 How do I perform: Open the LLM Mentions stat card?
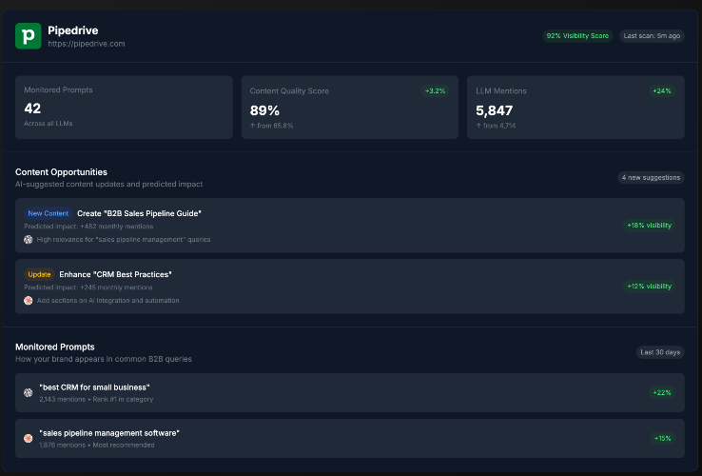click(x=575, y=108)
